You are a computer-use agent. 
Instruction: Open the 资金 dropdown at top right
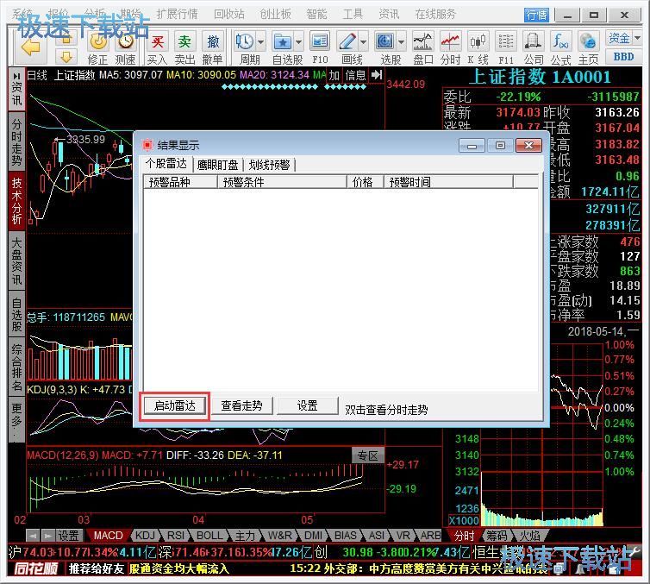pyautogui.click(x=622, y=38)
